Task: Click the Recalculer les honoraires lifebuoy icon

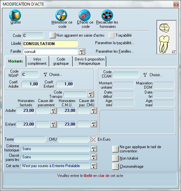Action: pos(107,15)
